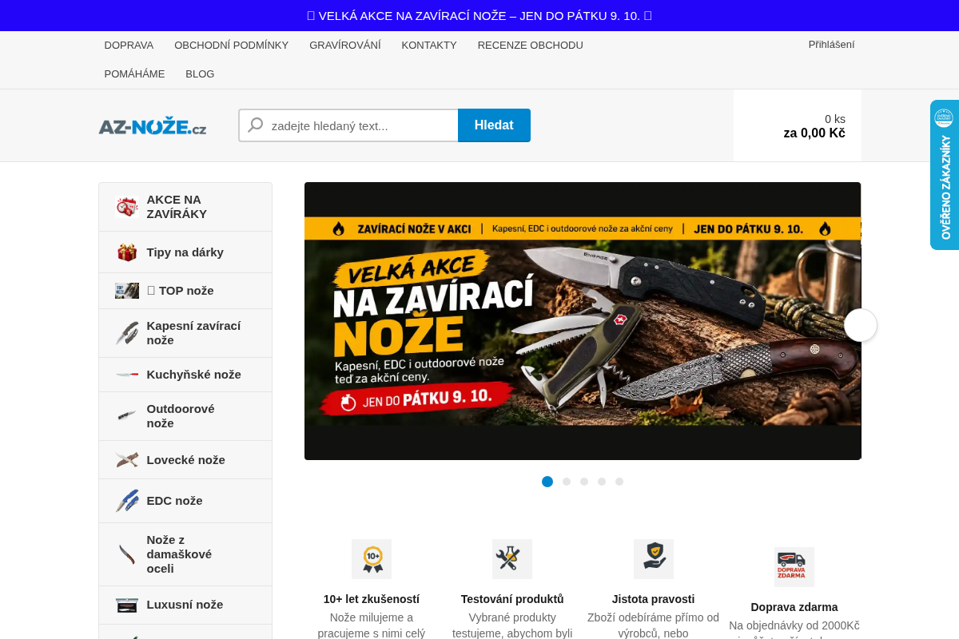Open OBCHODNÍ PODMÍNKY page
959x639 pixels.
tap(231, 46)
